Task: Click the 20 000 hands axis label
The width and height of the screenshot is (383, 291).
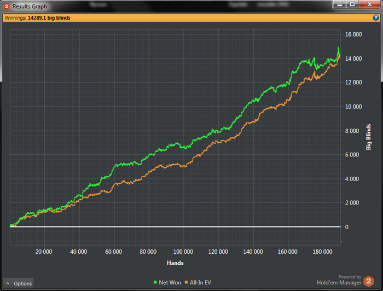Action: (44, 252)
